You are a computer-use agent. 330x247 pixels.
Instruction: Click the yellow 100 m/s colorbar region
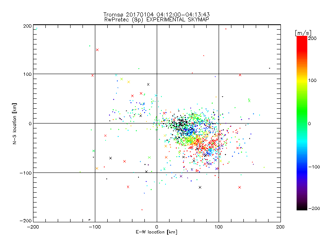[302, 80]
